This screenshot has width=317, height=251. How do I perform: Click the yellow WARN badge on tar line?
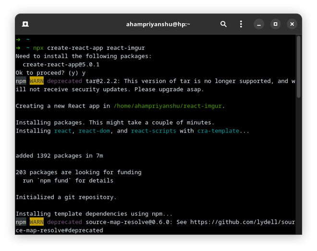(x=37, y=81)
